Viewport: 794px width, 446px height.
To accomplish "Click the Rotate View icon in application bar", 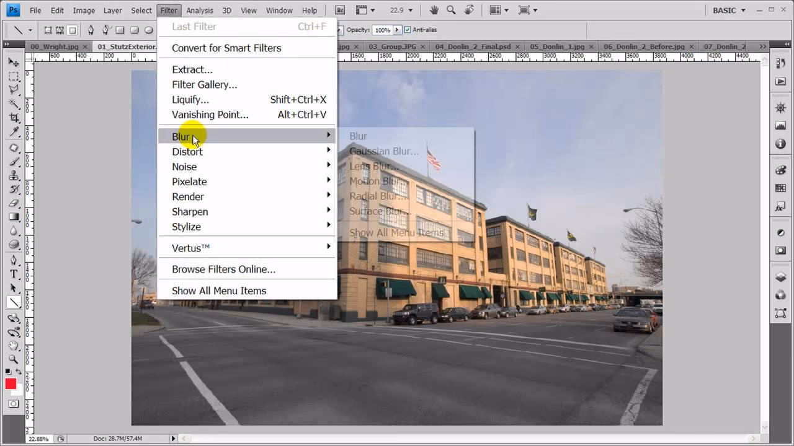I will 469,10.
